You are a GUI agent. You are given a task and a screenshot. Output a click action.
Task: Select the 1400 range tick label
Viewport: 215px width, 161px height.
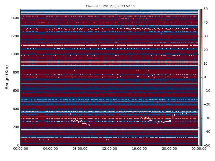[x=15, y=18]
